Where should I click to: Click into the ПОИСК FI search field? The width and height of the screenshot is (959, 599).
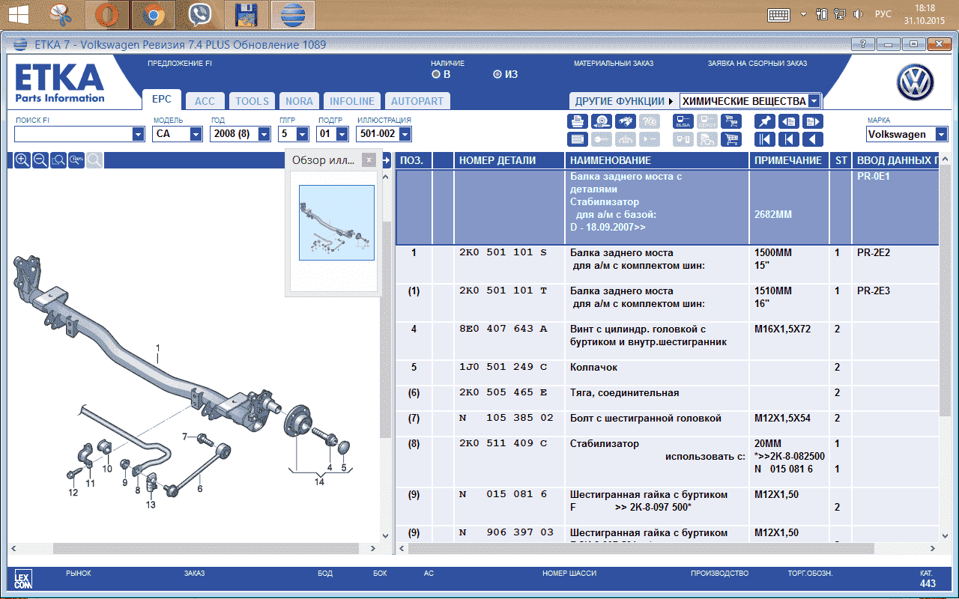73,134
